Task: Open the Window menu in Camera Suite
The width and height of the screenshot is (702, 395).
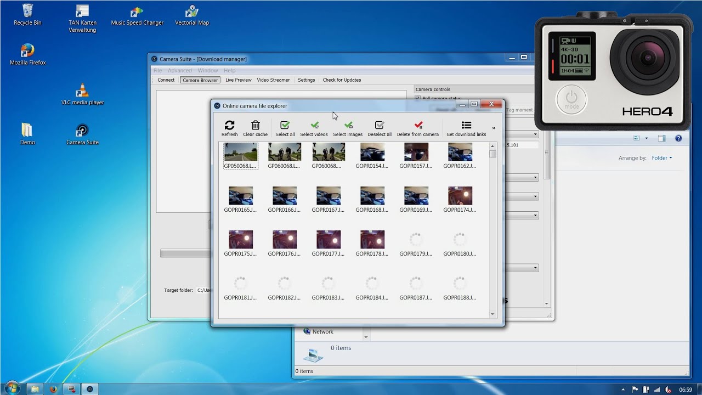Action: [208, 70]
